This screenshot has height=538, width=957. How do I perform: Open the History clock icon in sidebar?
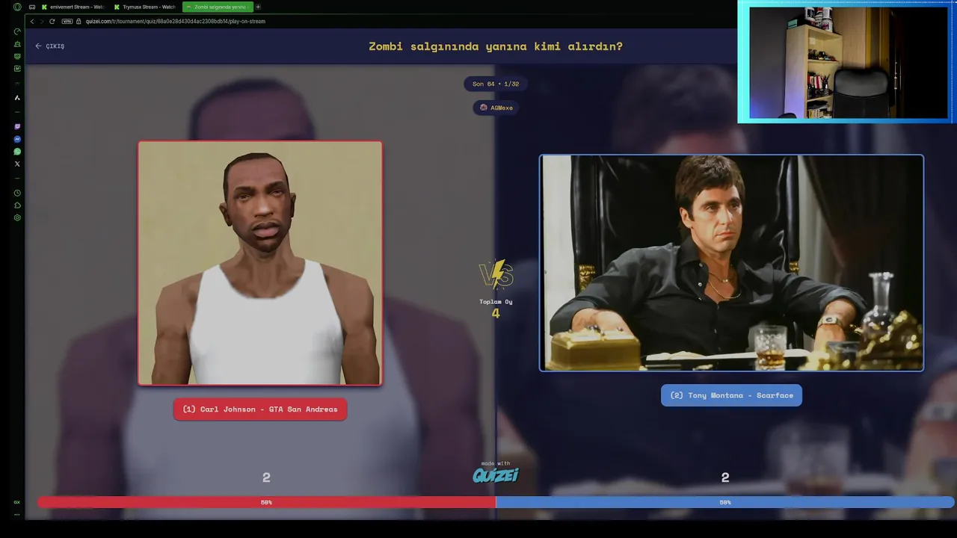tap(17, 193)
